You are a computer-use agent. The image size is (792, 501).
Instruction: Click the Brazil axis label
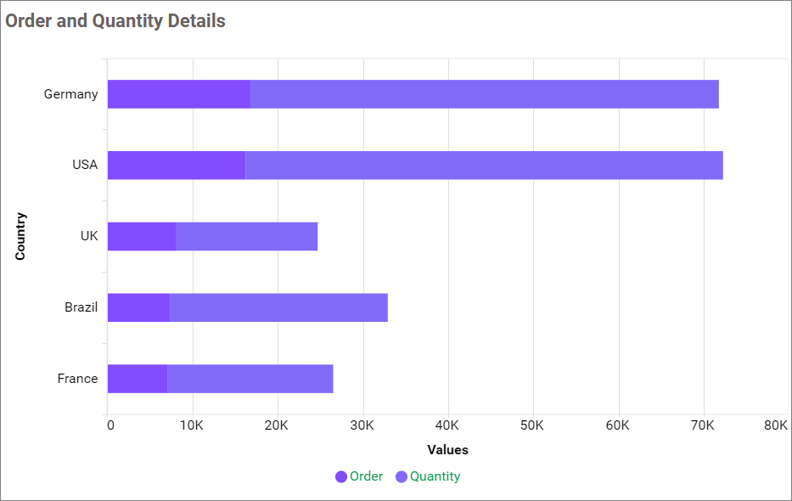click(x=81, y=307)
